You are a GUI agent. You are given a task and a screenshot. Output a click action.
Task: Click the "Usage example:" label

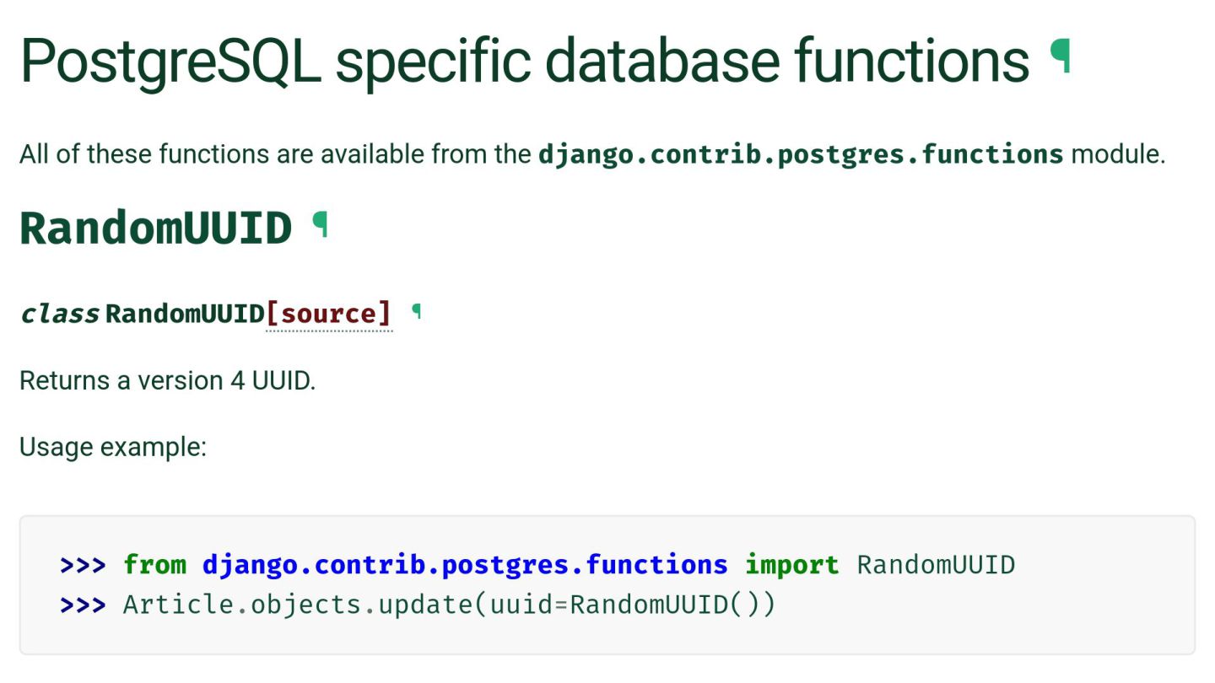(x=113, y=446)
